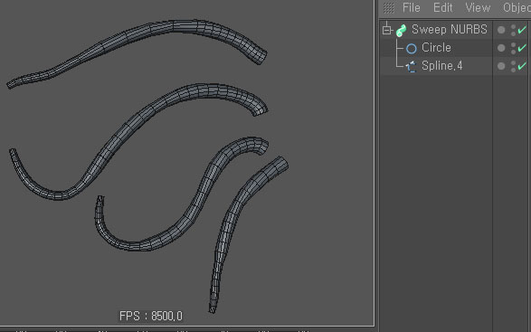Screen dimensions: 531x332
Task: Disable the Spline.4 green checkmark
Action: [x=522, y=66]
